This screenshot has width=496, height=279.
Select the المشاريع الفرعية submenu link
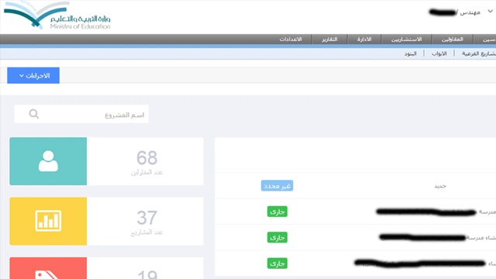pos(479,53)
